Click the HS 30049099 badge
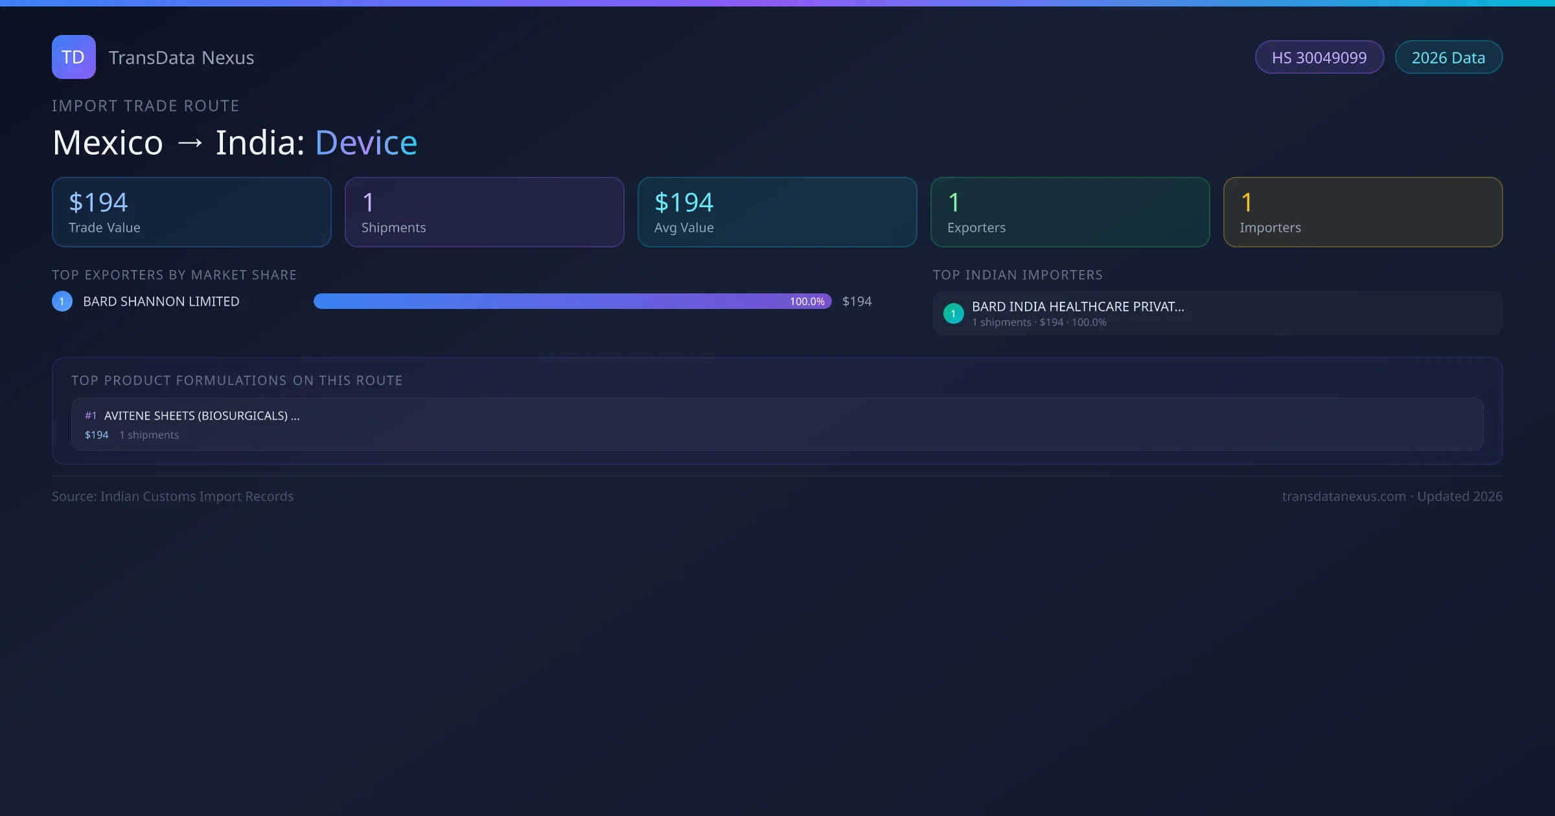 1319,58
